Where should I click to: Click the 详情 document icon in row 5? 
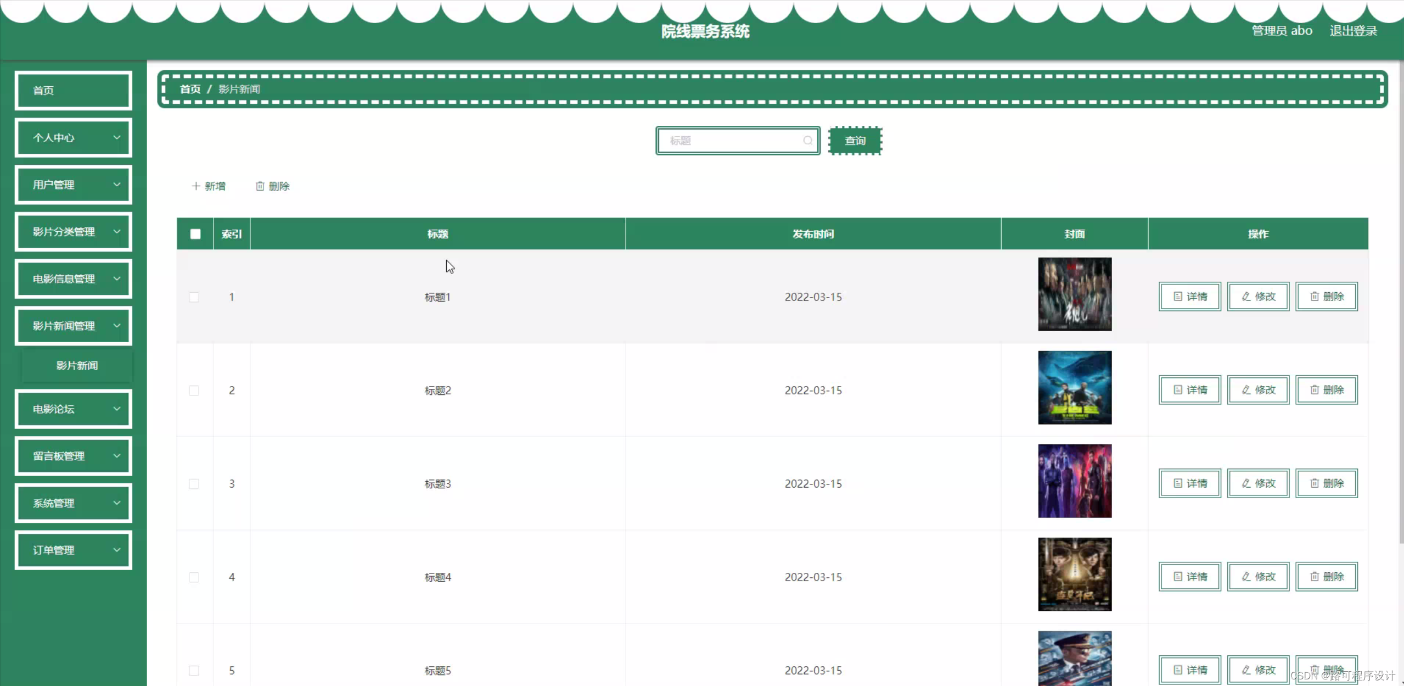[1178, 670]
